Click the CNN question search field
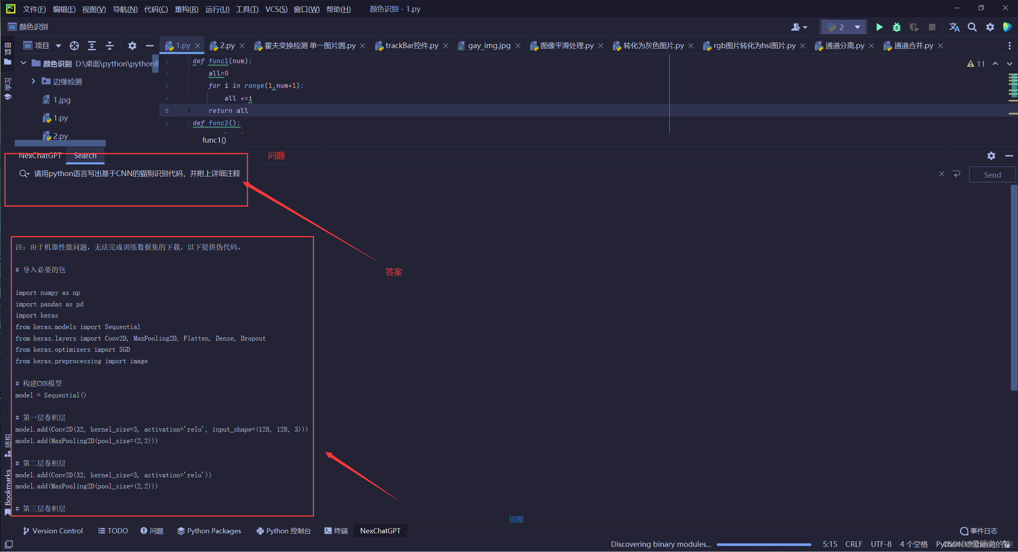 pyautogui.click(x=137, y=174)
